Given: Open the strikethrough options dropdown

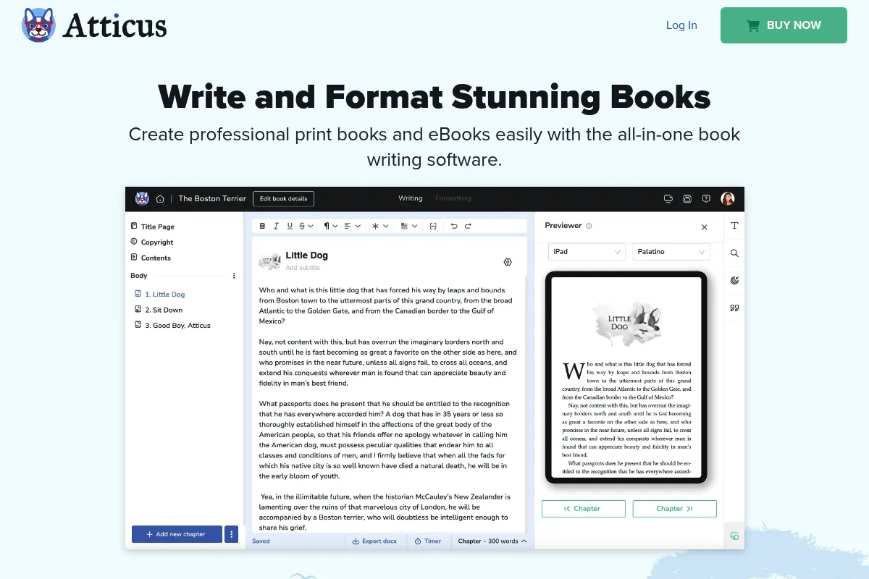Looking at the screenshot, I should pyautogui.click(x=306, y=226).
